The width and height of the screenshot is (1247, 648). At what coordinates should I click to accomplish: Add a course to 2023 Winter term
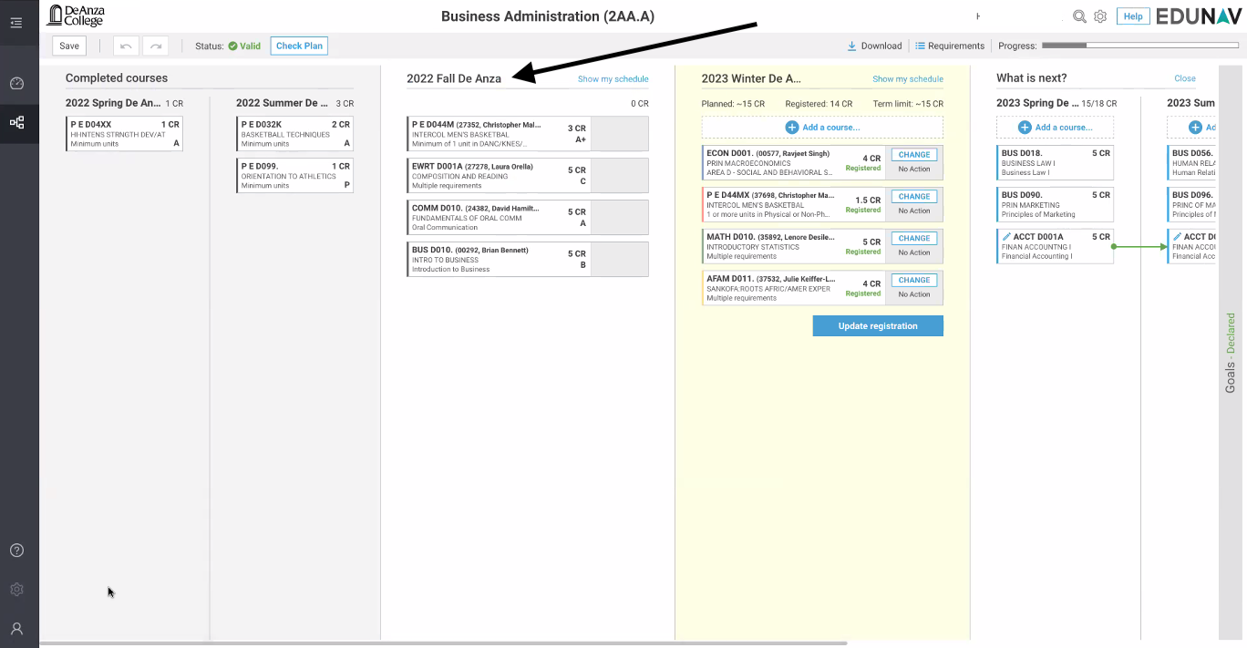822,128
